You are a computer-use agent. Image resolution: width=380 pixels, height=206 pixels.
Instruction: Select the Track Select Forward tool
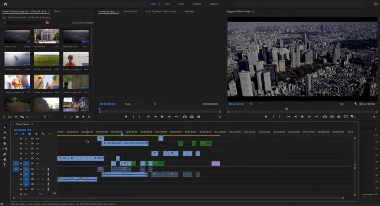4,133
